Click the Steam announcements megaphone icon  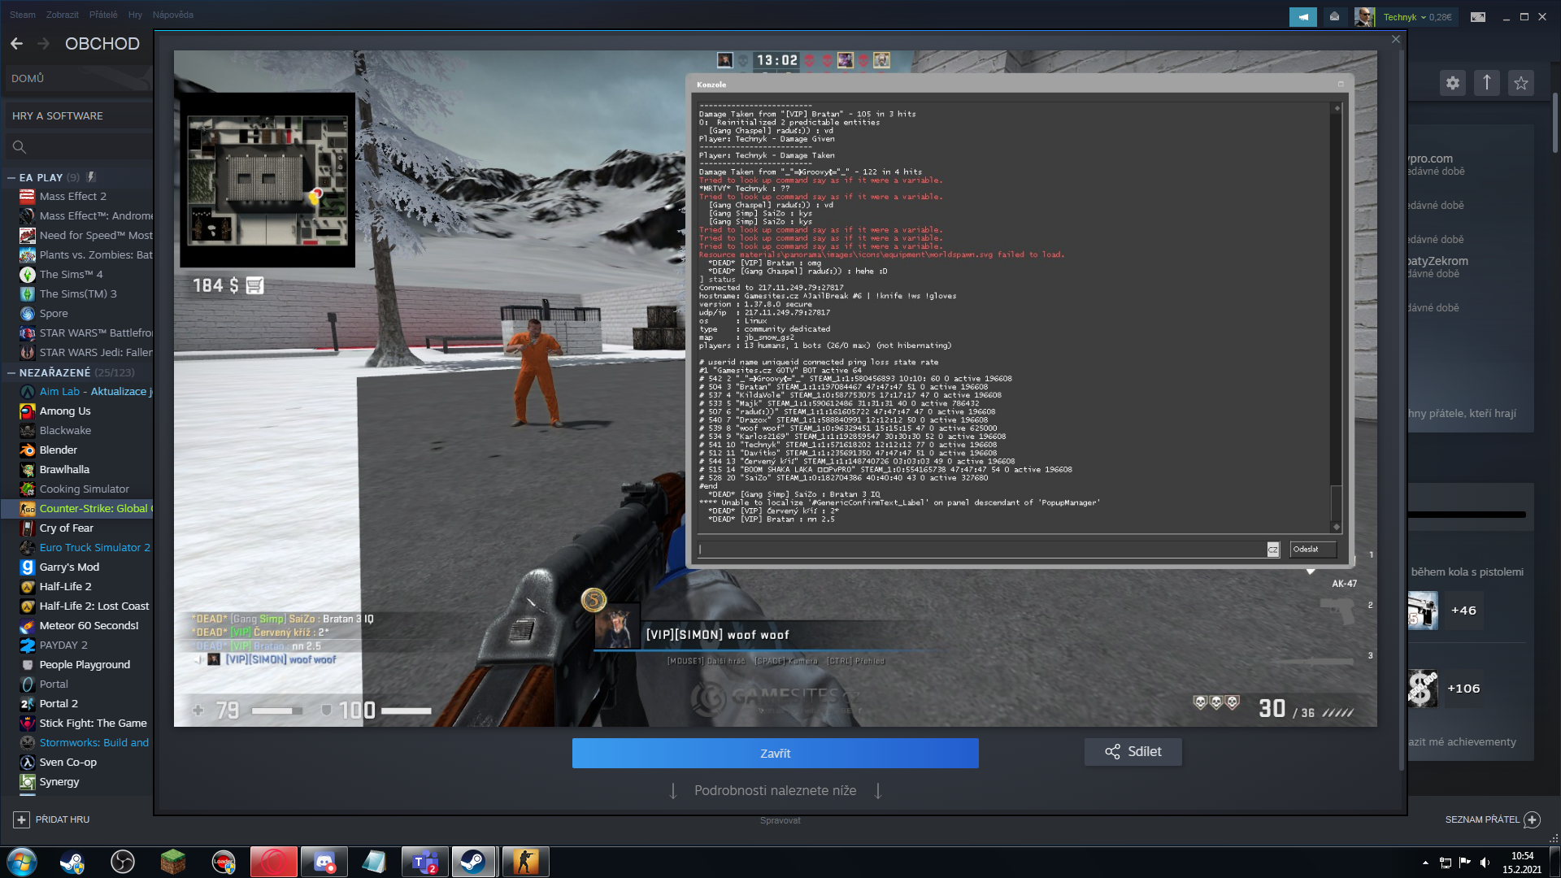tap(1302, 16)
